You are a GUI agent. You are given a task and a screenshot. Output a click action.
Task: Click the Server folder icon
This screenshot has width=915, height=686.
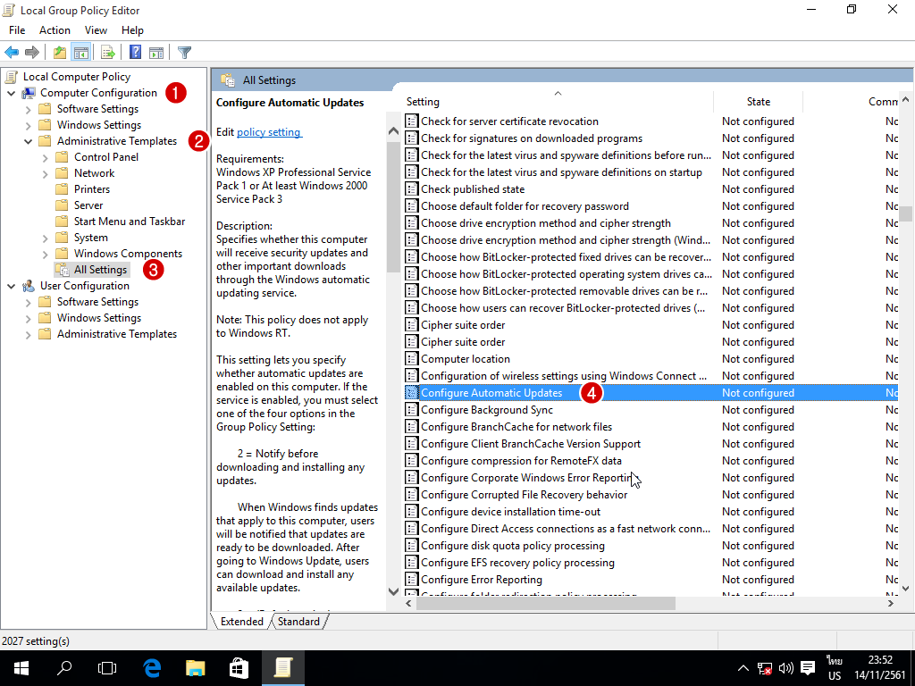(x=62, y=205)
